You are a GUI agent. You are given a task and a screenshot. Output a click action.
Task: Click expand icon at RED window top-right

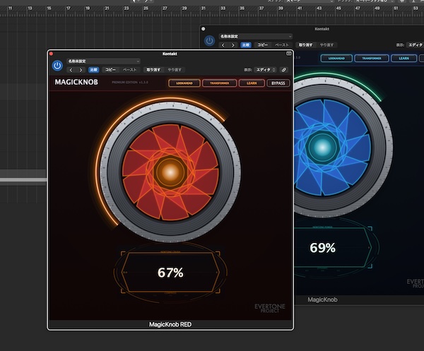click(288, 54)
